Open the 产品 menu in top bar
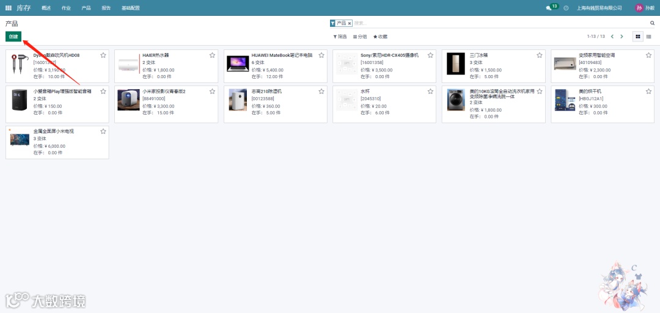This screenshot has height=313, width=660. pyautogui.click(x=86, y=8)
